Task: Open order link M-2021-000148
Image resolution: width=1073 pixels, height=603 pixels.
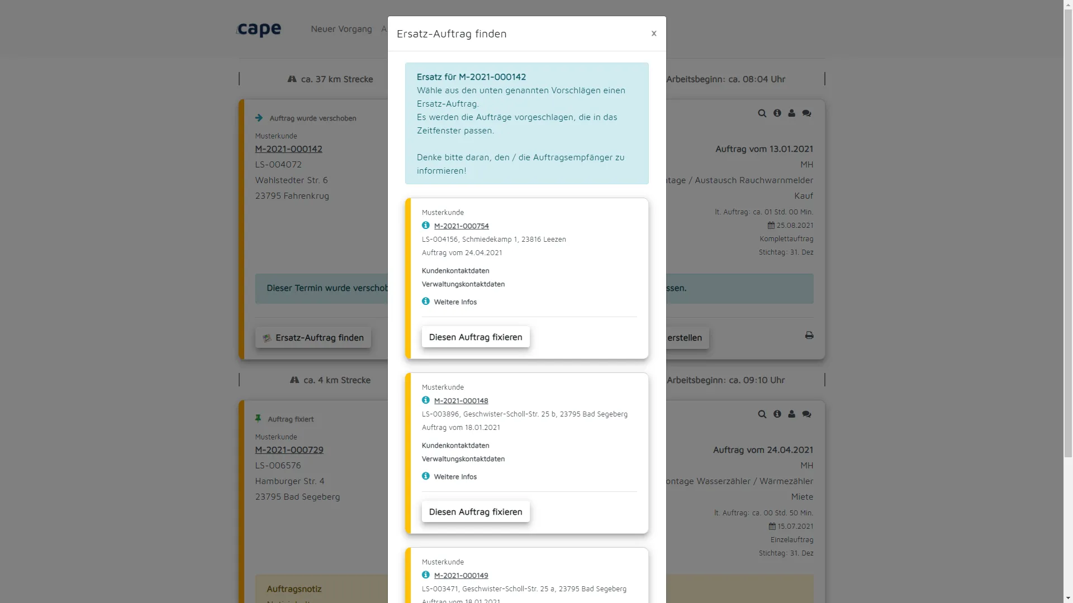Action: click(461, 401)
